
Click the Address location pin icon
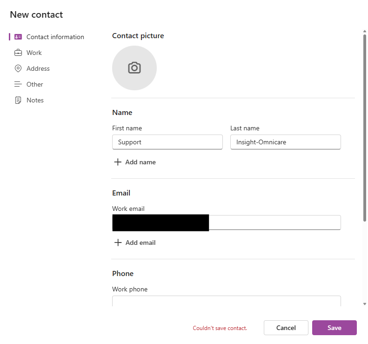(18, 68)
